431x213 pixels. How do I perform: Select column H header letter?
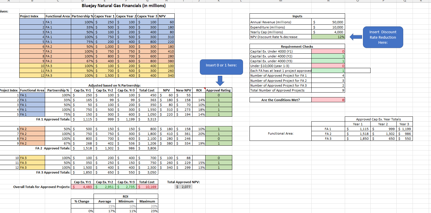(166, 1)
